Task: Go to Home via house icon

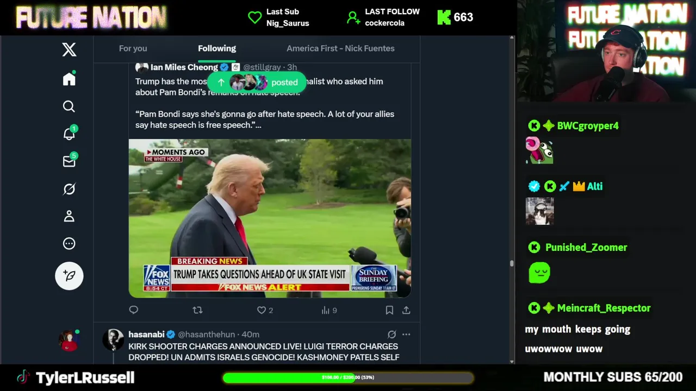Action: pos(69,79)
